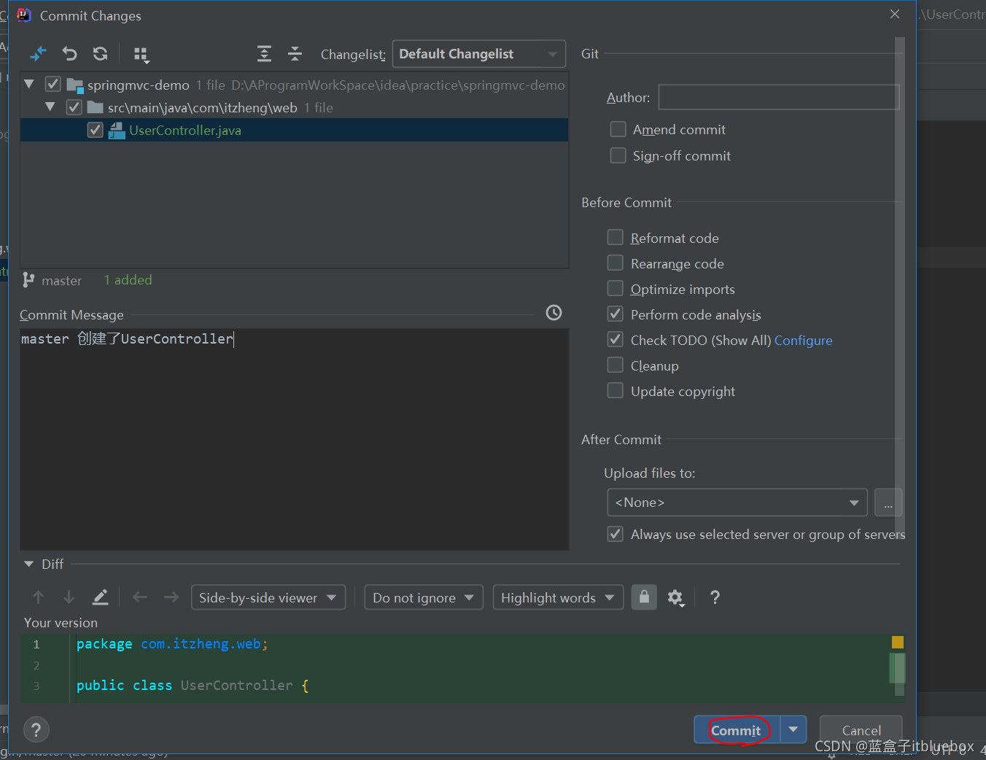
Task: Open the Do not ignore dropdown
Action: tap(423, 597)
